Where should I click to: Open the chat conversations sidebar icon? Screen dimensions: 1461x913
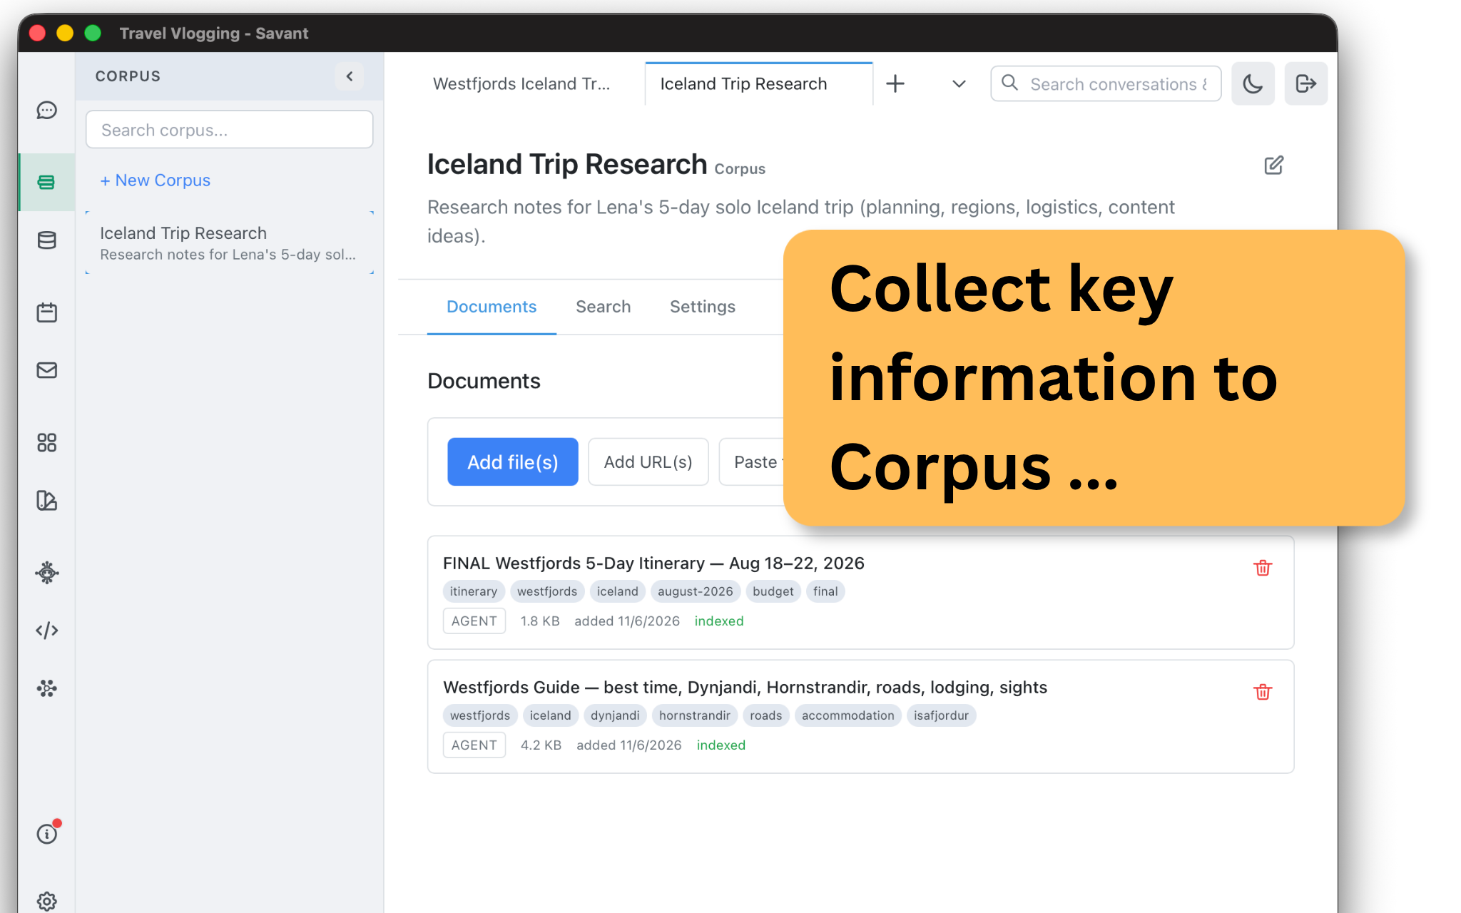pos(47,110)
